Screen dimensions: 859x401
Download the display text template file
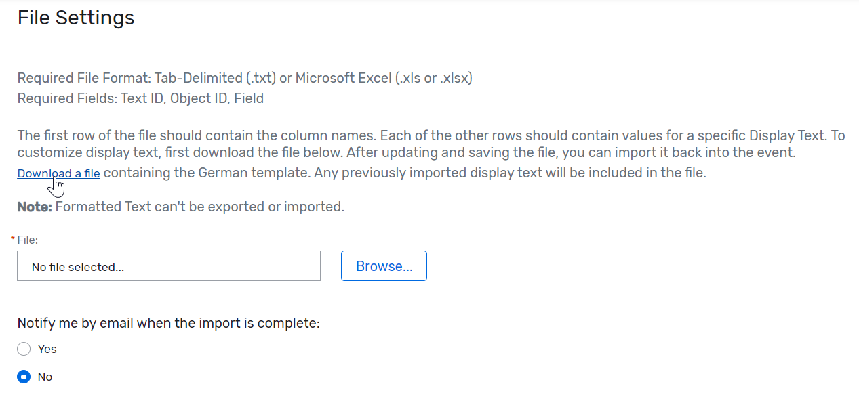pyautogui.click(x=58, y=173)
